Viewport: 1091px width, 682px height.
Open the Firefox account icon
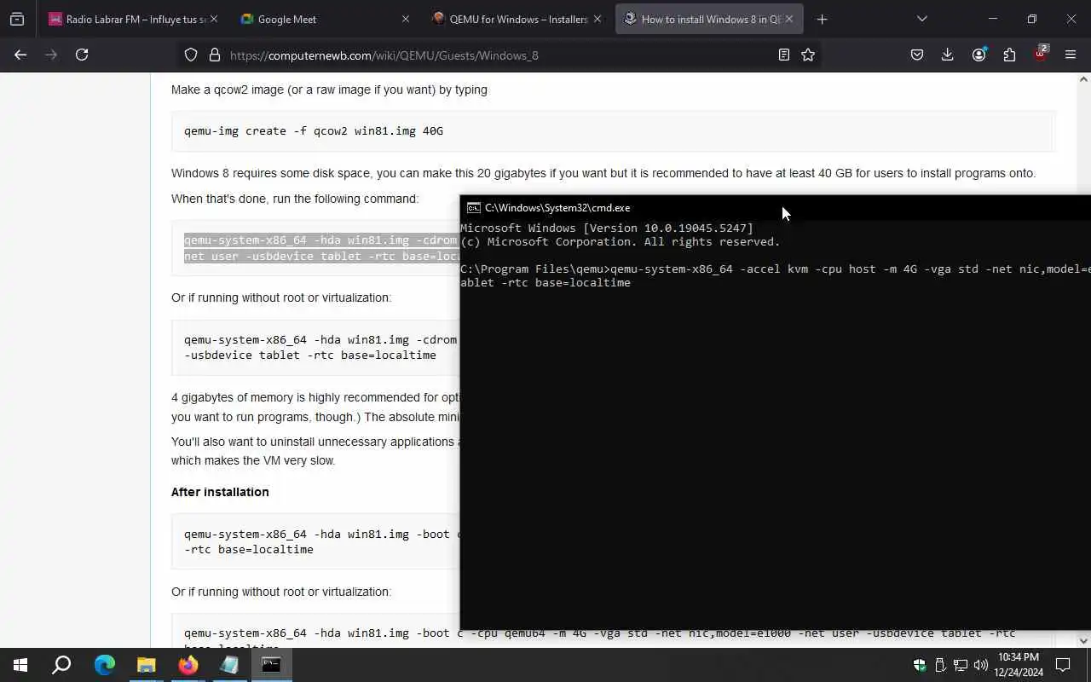[x=978, y=55]
